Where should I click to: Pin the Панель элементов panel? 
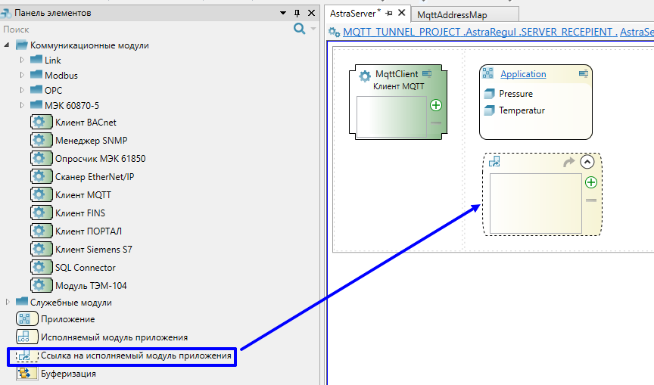pyautogui.click(x=297, y=13)
